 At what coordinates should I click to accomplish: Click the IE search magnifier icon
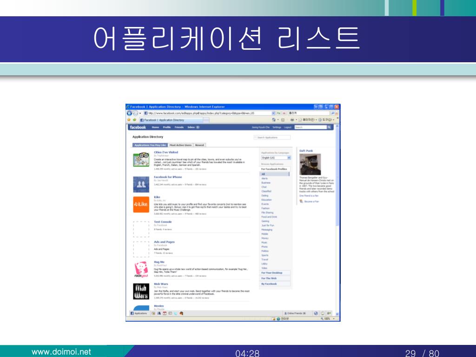pos(332,113)
